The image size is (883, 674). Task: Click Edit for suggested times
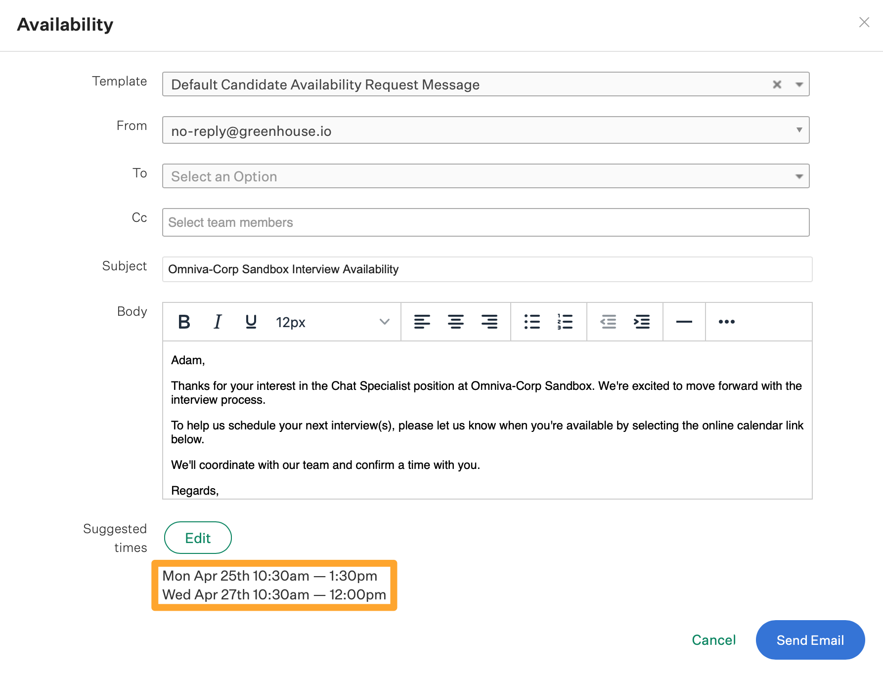(198, 538)
